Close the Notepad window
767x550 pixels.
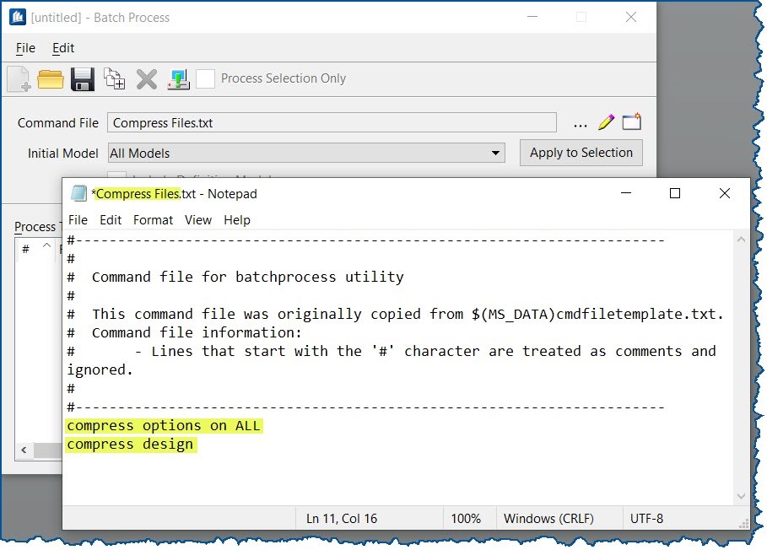[725, 193]
